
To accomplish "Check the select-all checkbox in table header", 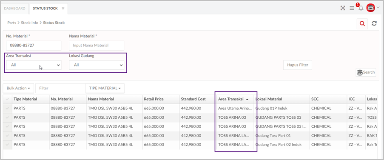I will coord(7,99).
